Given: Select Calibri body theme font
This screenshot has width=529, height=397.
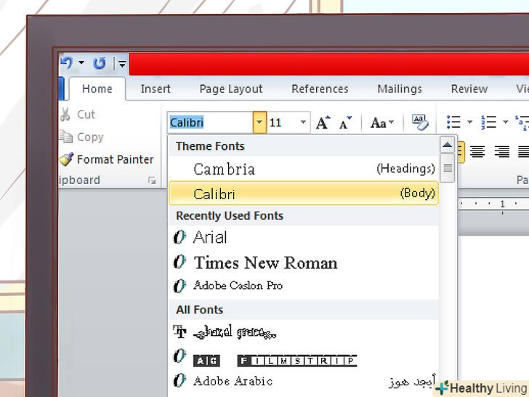Looking at the screenshot, I should (x=304, y=193).
